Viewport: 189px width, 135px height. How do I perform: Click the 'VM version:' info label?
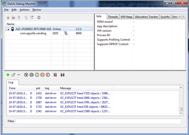point(104,31)
